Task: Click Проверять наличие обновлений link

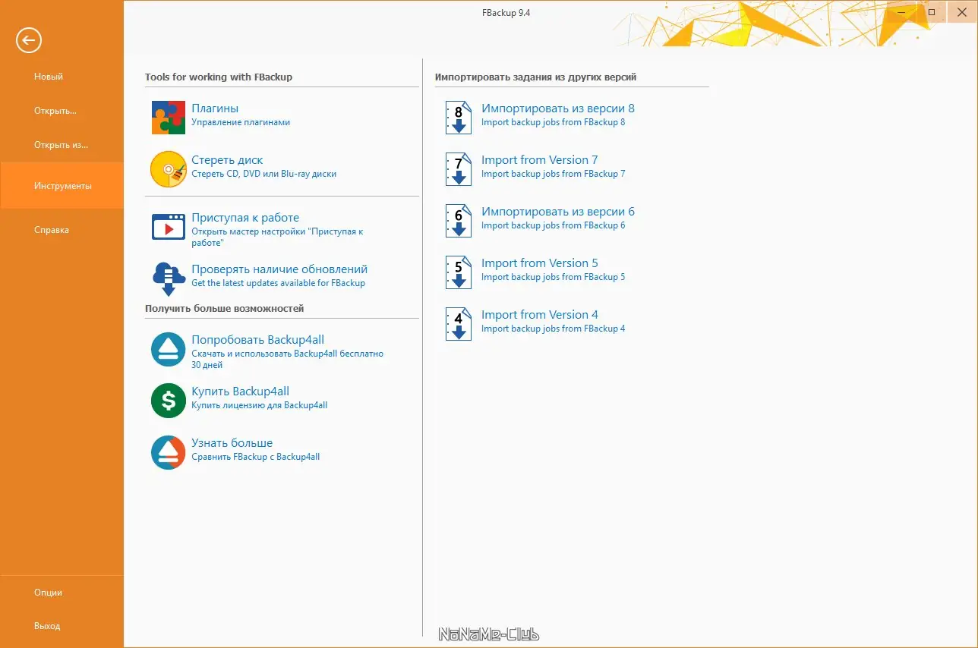Action: tap(279, 269)
